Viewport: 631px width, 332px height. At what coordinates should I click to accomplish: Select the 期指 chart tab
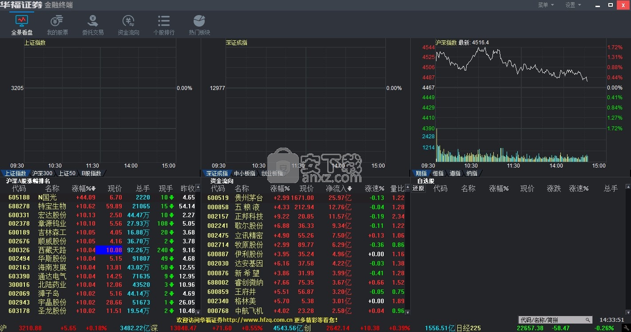pos(421,173)
